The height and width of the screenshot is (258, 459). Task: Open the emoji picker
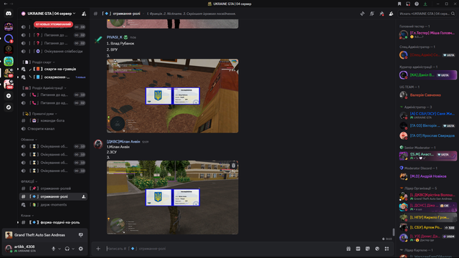click(377, 249)
